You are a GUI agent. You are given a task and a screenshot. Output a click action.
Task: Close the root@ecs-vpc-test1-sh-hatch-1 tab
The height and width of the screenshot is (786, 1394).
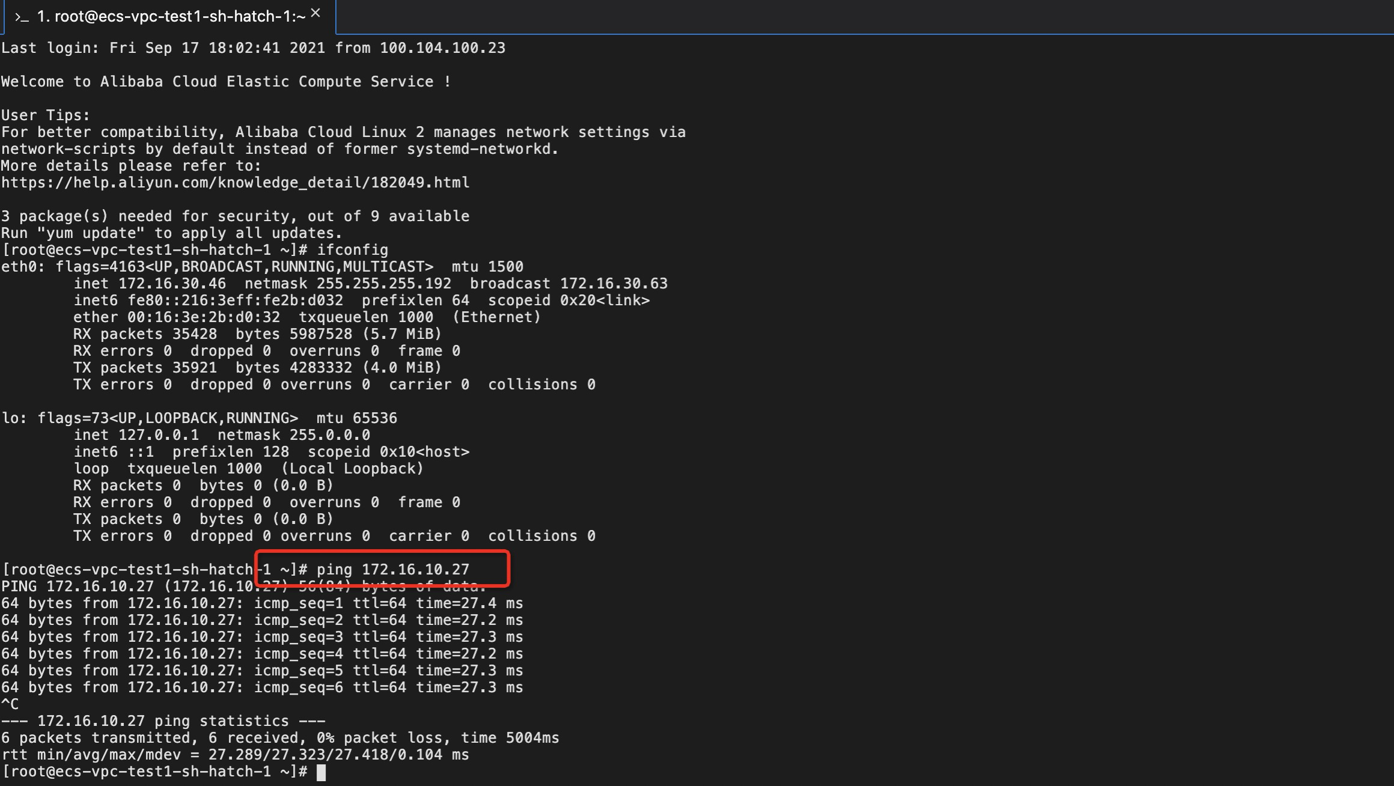[315, 13]
